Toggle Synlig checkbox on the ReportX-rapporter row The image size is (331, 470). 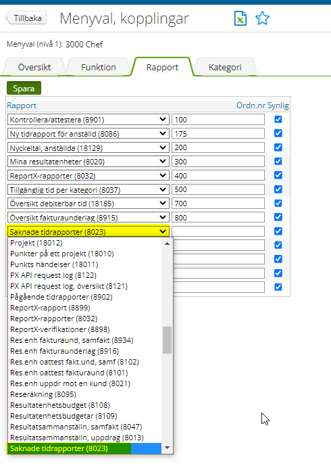[x=278, y=175]
